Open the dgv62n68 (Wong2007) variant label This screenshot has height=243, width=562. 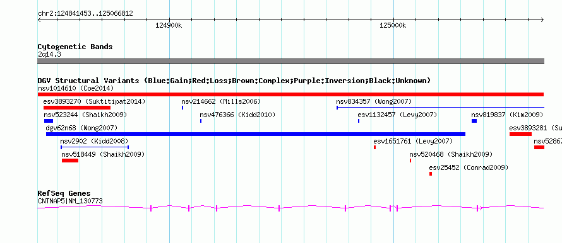point(81,128)
